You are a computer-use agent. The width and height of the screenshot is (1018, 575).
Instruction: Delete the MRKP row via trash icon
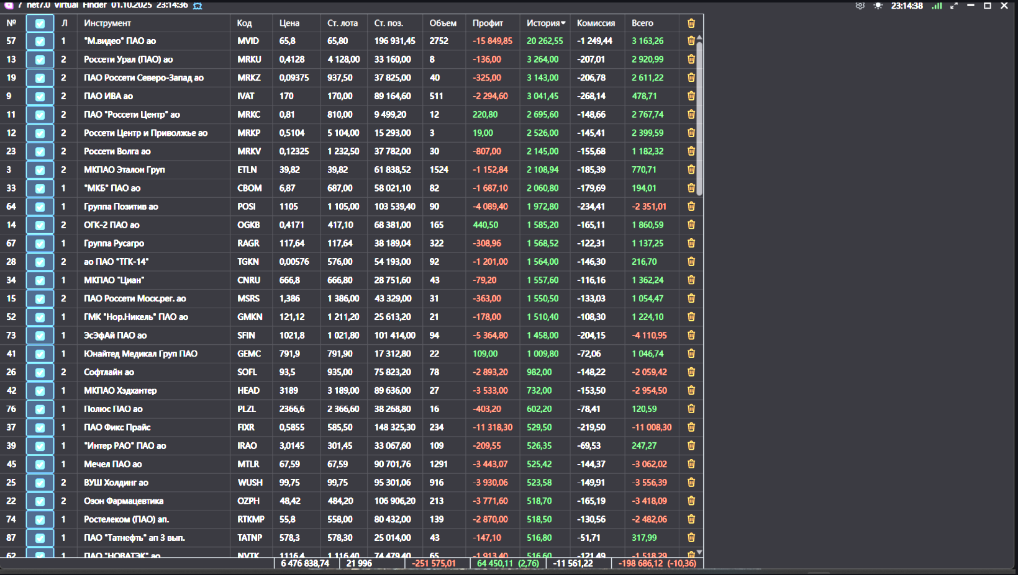691,133
